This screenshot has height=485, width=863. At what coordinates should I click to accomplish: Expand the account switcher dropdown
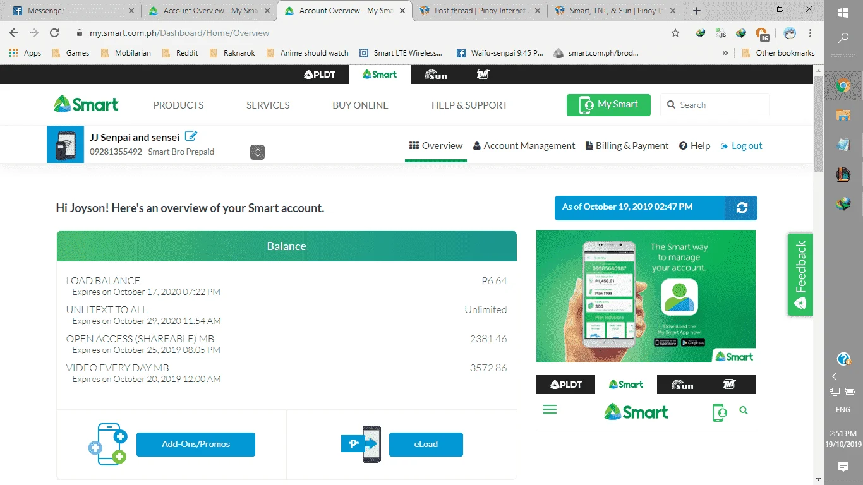[x=257, y=152]
